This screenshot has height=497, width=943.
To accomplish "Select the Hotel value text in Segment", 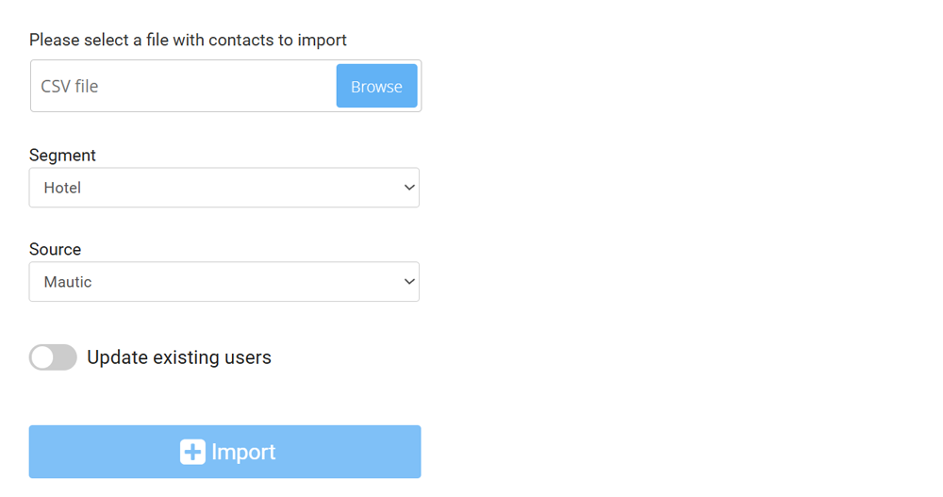I will (x=62, y=188).
